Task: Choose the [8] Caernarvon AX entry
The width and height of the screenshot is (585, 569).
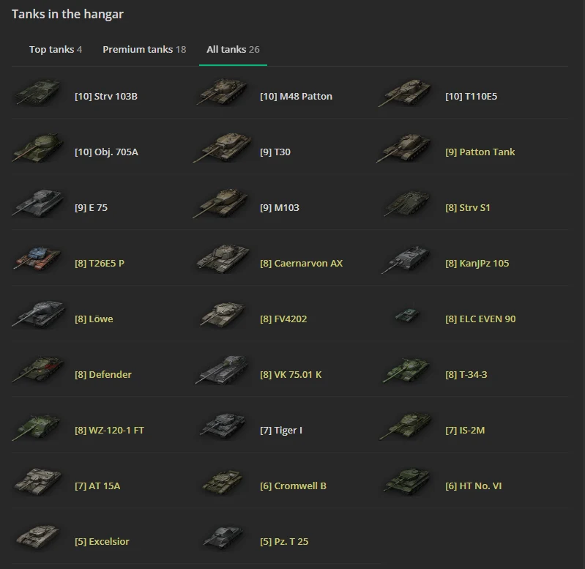Action: coord(301,263)
